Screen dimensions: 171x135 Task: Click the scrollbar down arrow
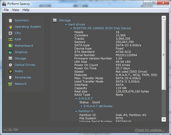164,119
